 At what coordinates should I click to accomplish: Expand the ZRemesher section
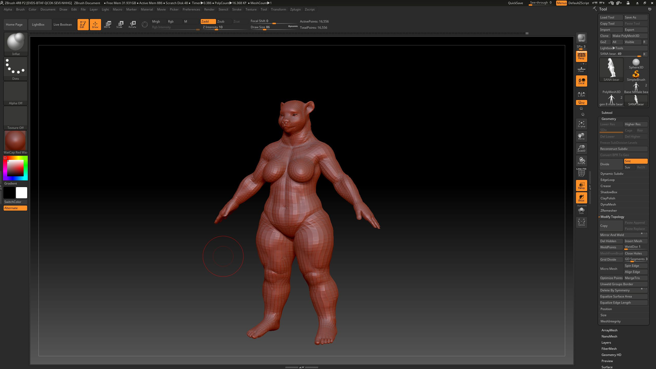609,211
